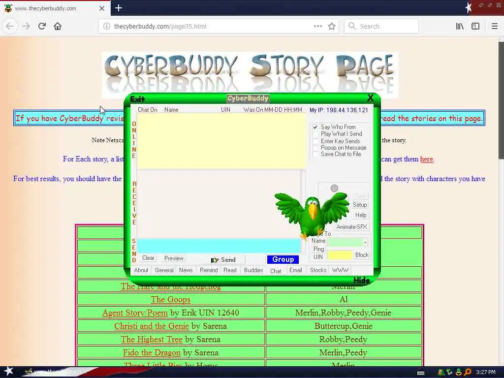The height and width of the screenshot is (378, 504).
Task: Toggle the browser sidebar view
Action: (475, 26)
